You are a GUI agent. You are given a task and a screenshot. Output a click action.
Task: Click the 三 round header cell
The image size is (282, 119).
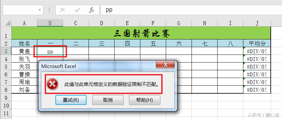click(101, 43)
